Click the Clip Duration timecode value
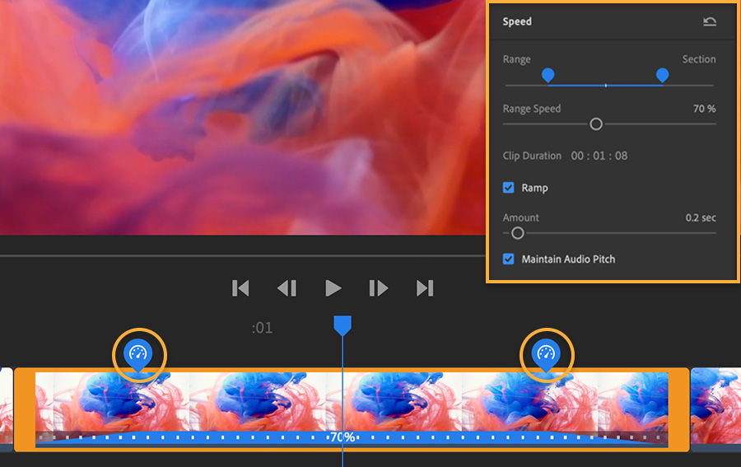The width and height of the screenshot is (741, 467). (x=599, y=156)
